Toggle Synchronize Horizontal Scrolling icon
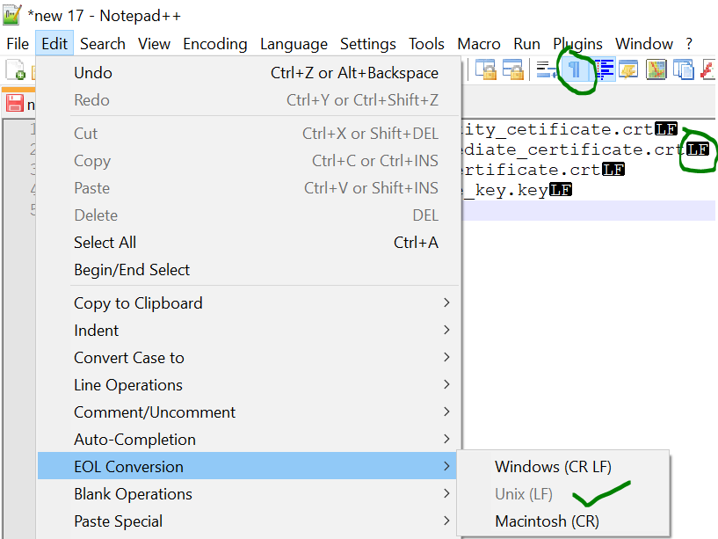The image size is (718, 539). 513,70
